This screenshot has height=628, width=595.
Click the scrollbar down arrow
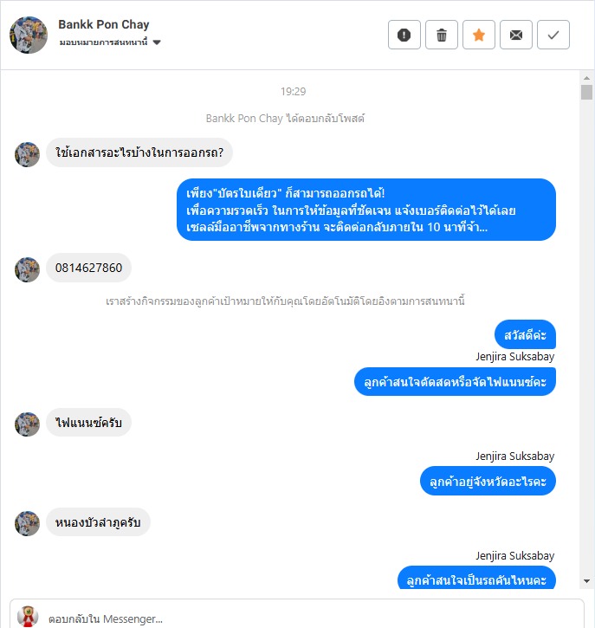point(586,580)
